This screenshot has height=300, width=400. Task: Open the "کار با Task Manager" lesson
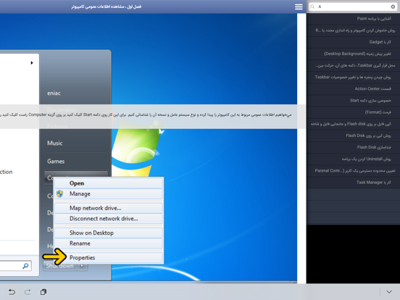tap(353, 183)
